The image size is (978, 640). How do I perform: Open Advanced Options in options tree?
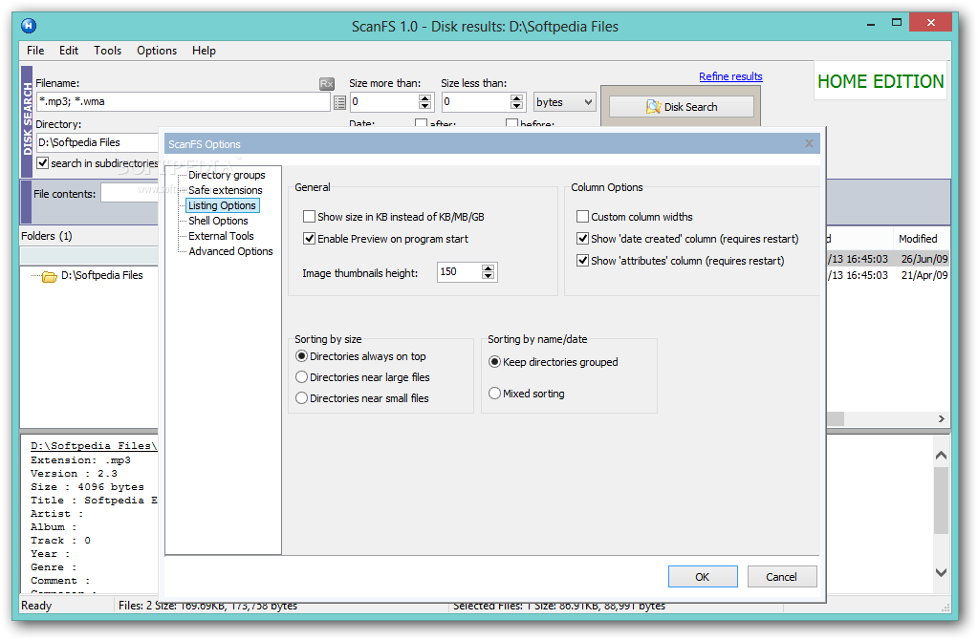point(230,251)
